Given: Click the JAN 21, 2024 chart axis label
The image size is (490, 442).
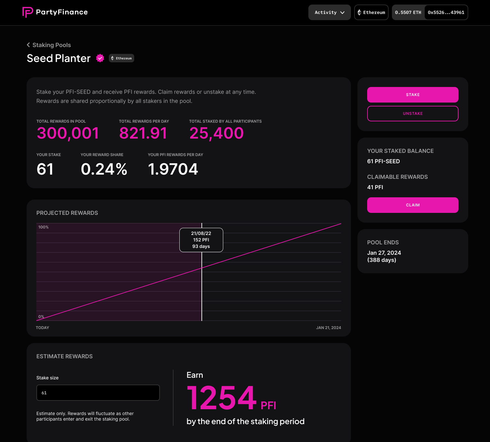Looking at the screenshot, I should coord(329,328).
